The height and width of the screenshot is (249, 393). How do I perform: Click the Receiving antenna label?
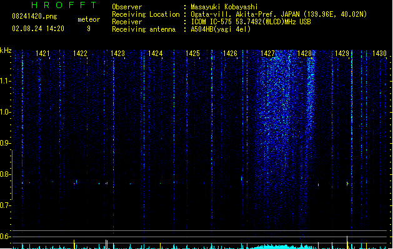(x=144, y=29)
